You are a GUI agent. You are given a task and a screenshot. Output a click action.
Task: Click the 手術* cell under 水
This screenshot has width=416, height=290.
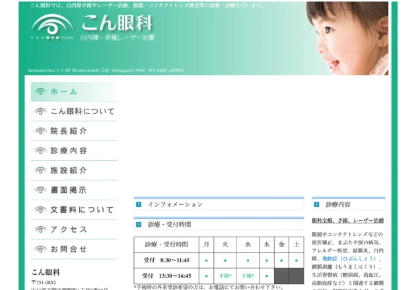248,276
